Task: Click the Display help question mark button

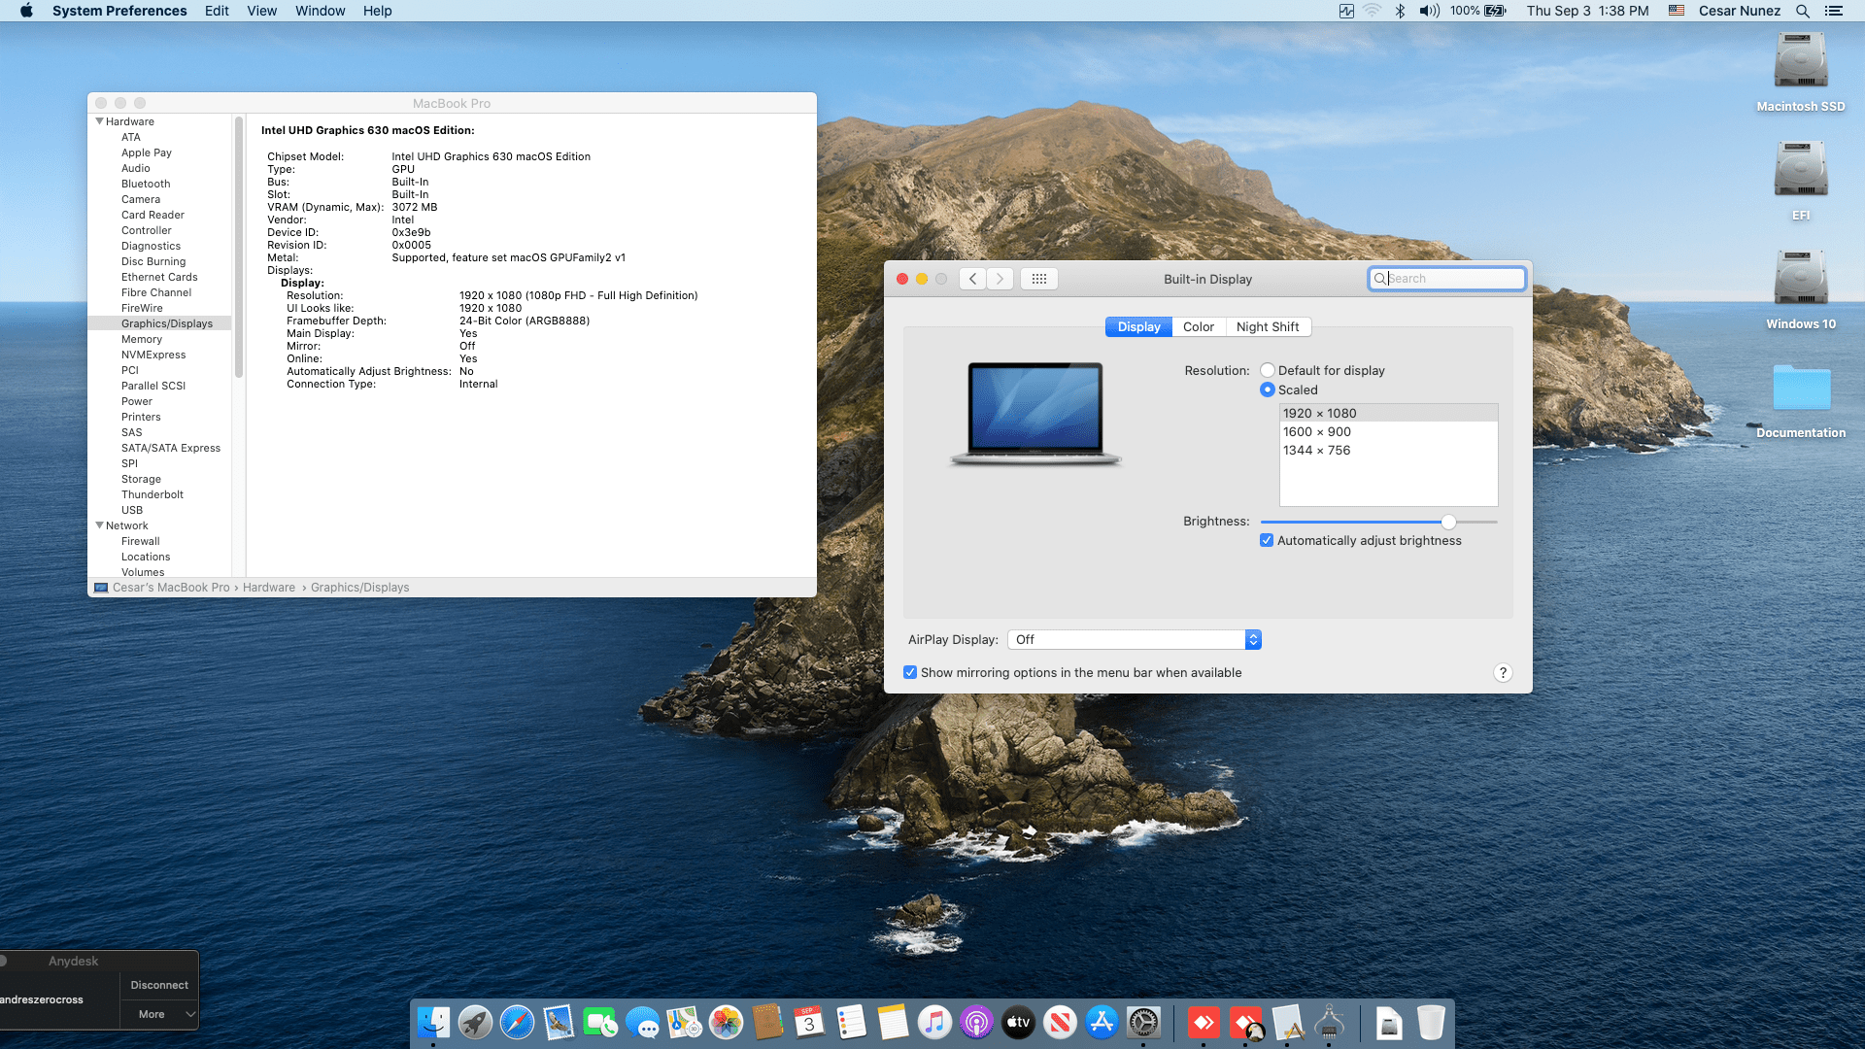Action: (x=1503, y=672)
